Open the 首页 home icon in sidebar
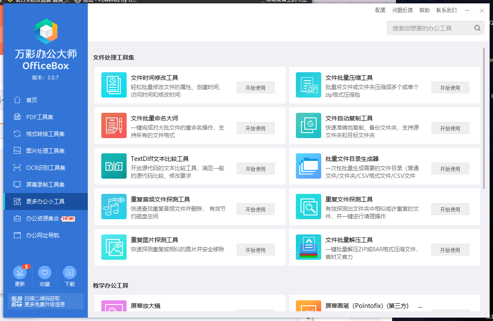The image size is (493, 321). click(x=17, y=100)
